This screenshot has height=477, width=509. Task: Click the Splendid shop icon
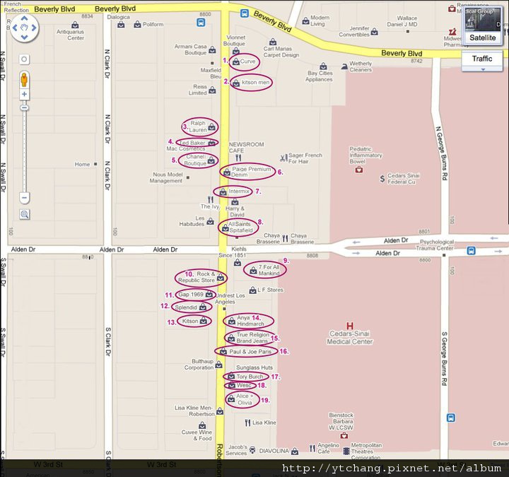(203, 307)
